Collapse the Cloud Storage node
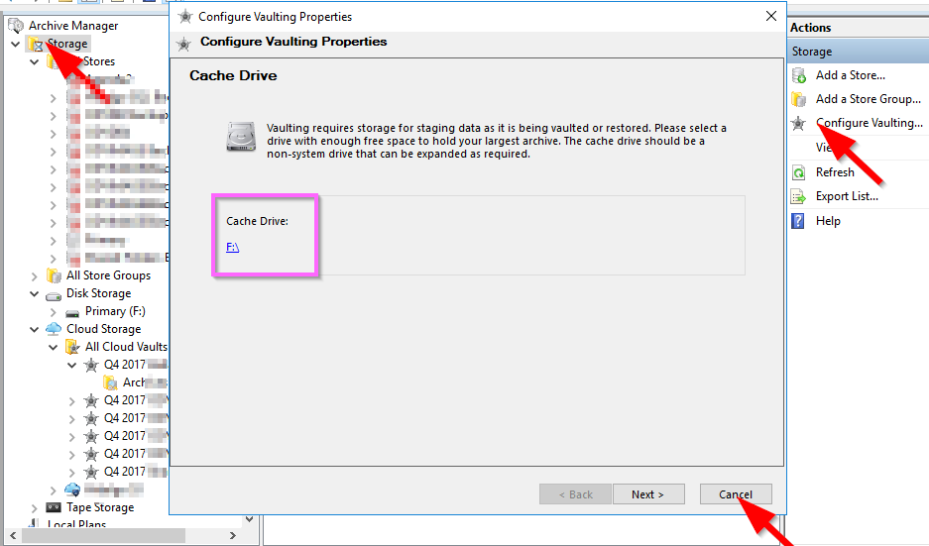929x546 pixels. pyautogui.click(x=35, y=329)
